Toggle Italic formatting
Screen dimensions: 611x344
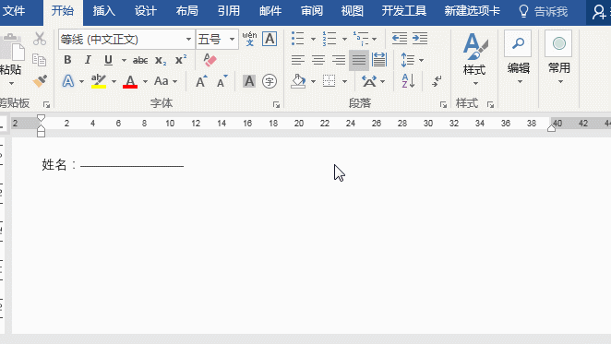[88, 60]
